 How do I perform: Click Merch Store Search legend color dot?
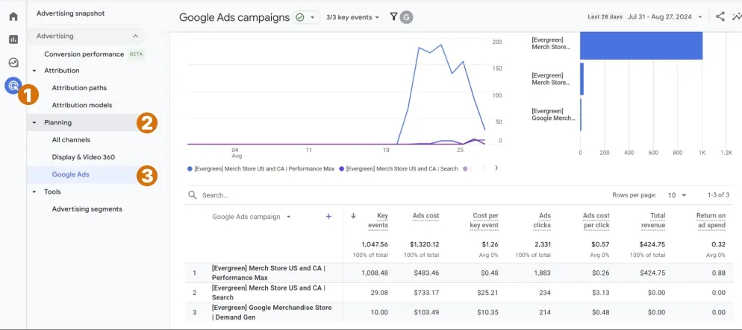coord(342,168)
